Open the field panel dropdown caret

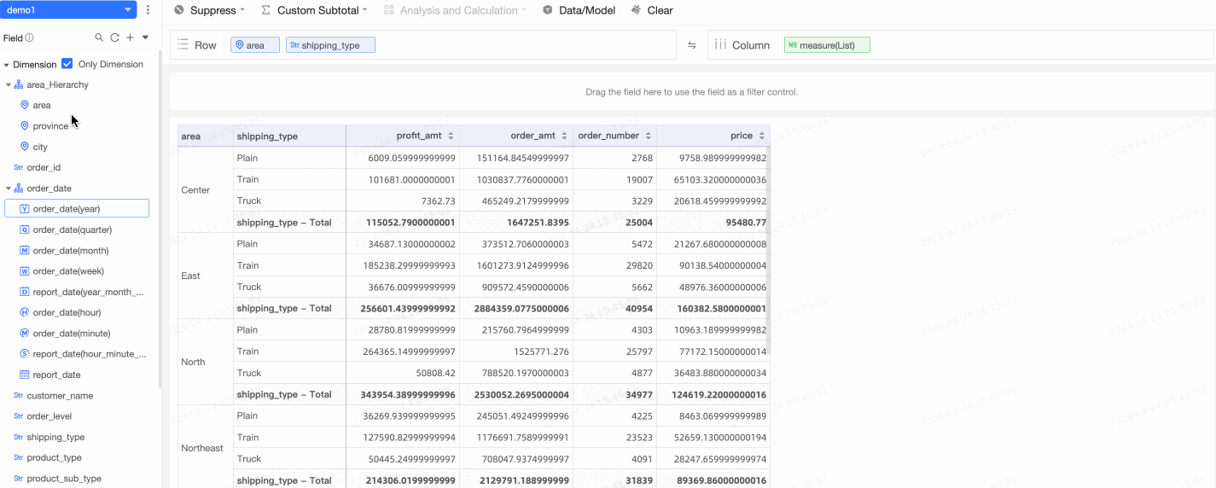(x=145, y=38)
